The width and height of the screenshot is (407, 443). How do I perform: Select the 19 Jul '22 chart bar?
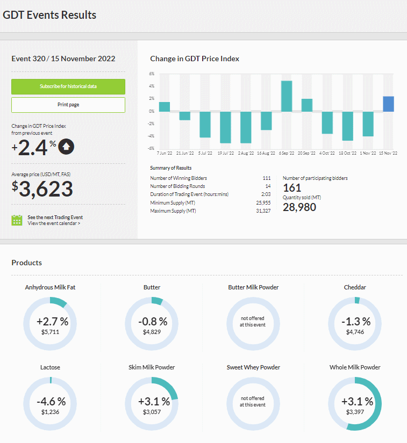pyautogui.click(x=225, y=127)
